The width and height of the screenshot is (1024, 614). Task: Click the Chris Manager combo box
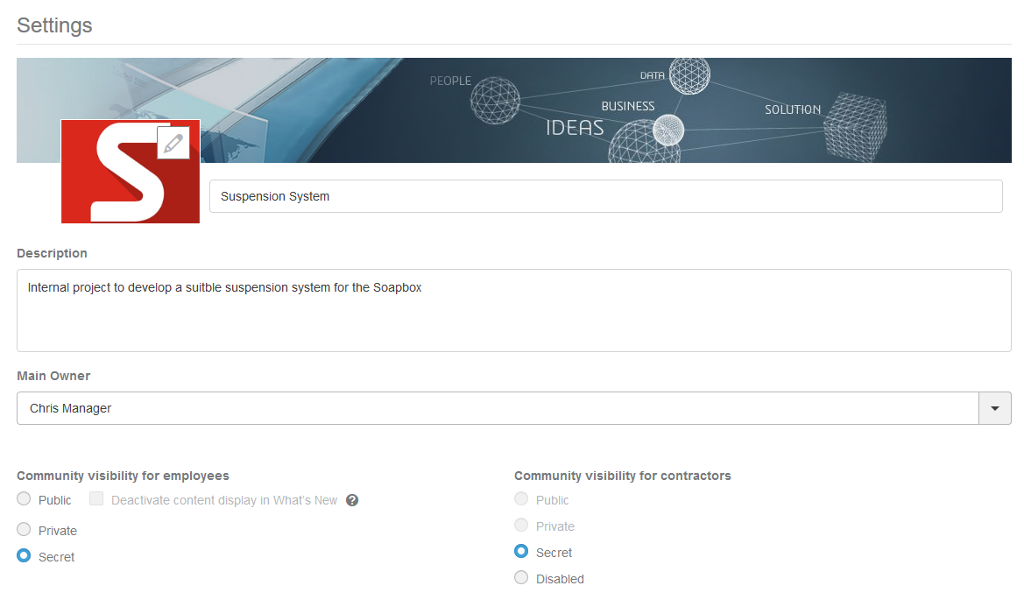point(497,408)
